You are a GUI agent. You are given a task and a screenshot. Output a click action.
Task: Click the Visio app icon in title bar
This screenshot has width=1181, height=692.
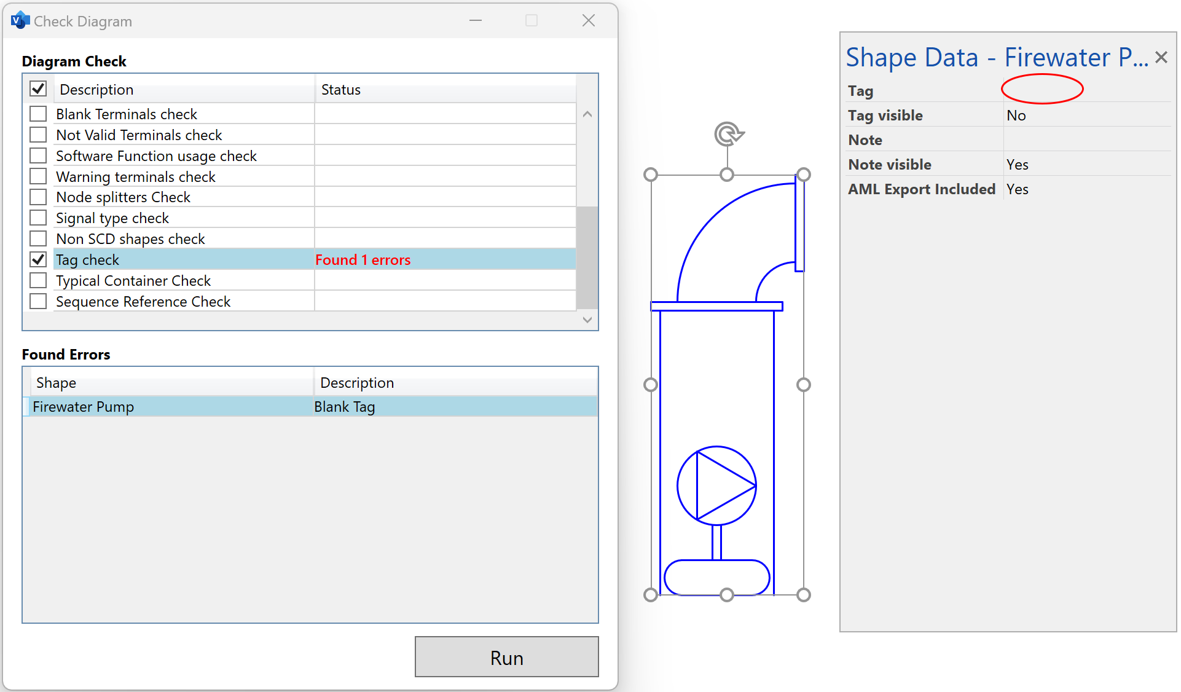tap(20, 21)
